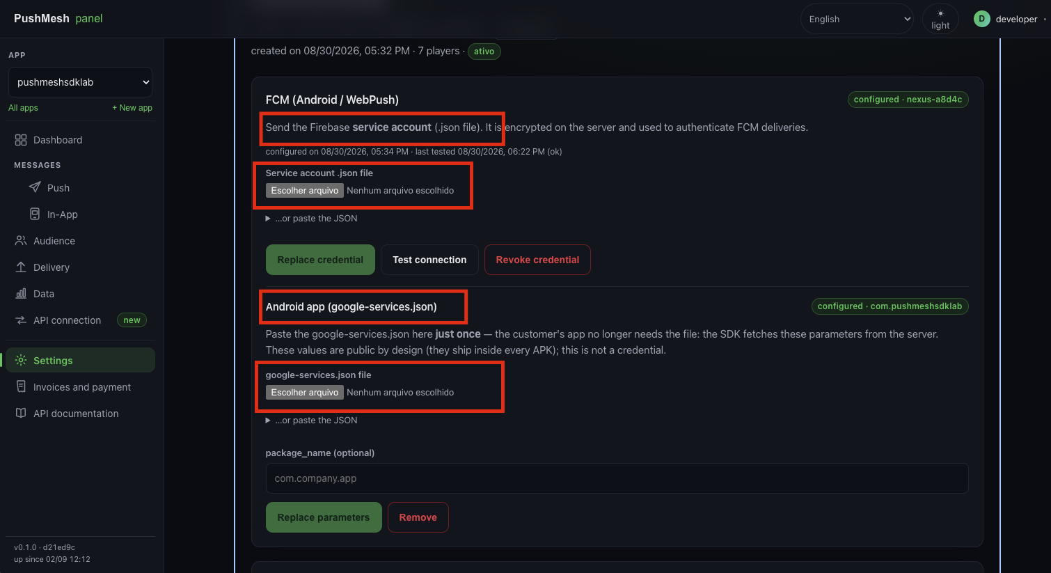This screenshot has width=1051, height=573.
Task: Open the Data bar-chart icon
Action: [x=21, y=293]
